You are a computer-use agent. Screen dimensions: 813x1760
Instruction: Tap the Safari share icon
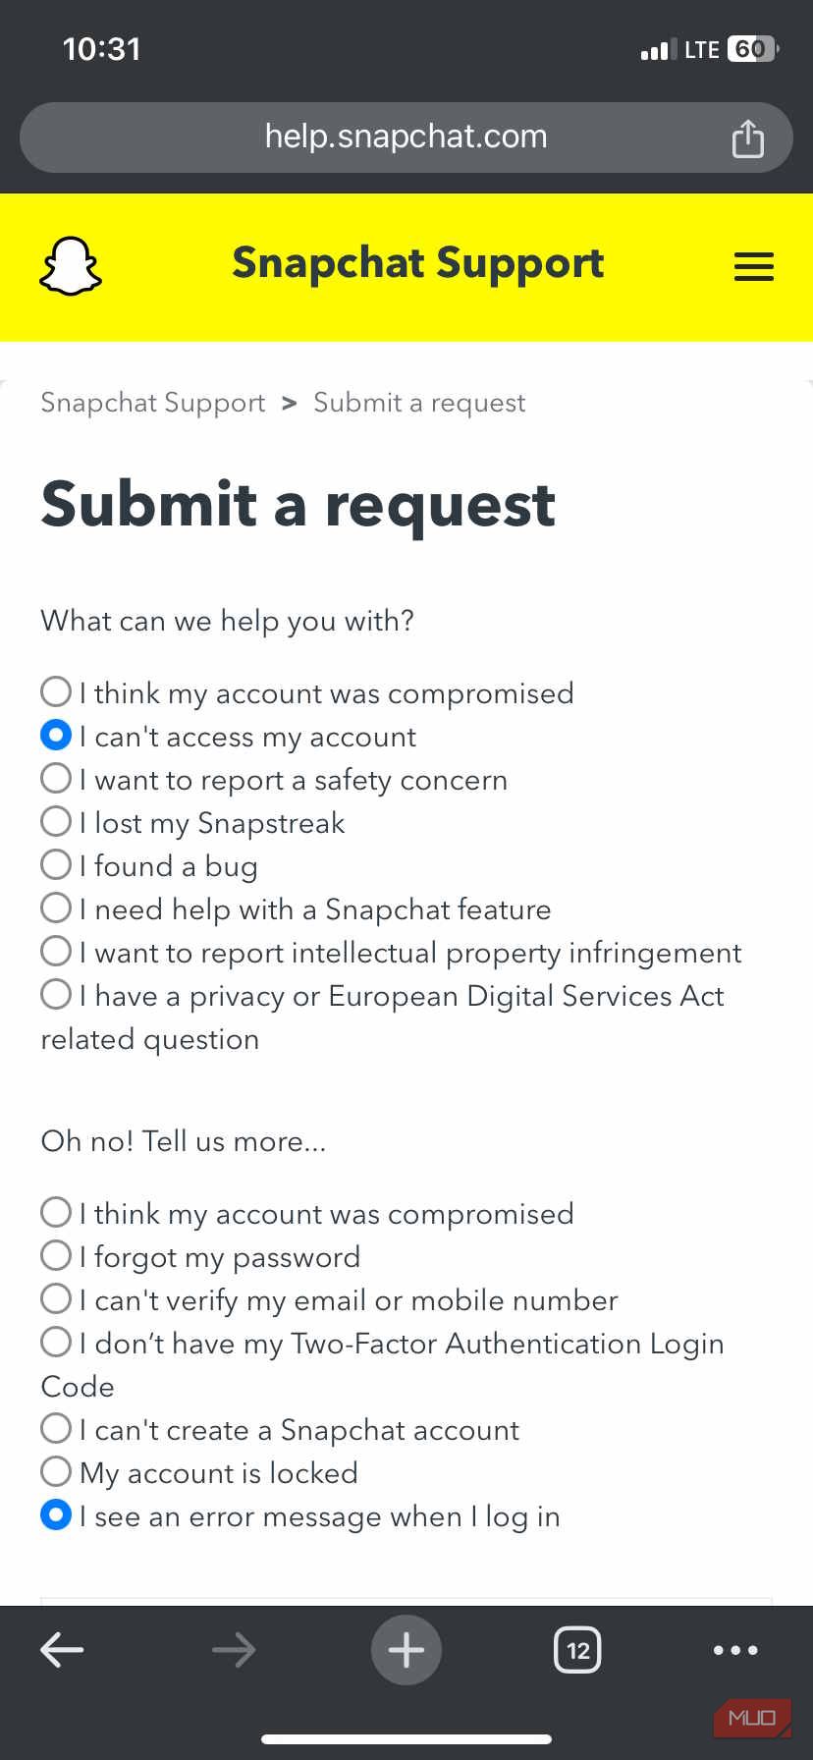click(747, 137)
